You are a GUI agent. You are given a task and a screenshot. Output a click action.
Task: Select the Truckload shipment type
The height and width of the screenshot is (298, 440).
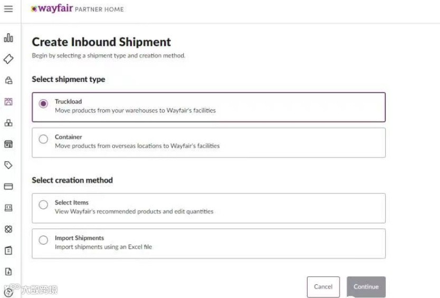[44, 104]
